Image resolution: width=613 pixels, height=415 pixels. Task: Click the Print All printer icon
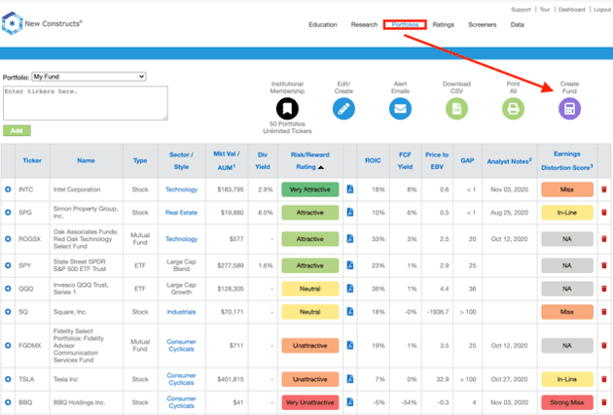513,109
